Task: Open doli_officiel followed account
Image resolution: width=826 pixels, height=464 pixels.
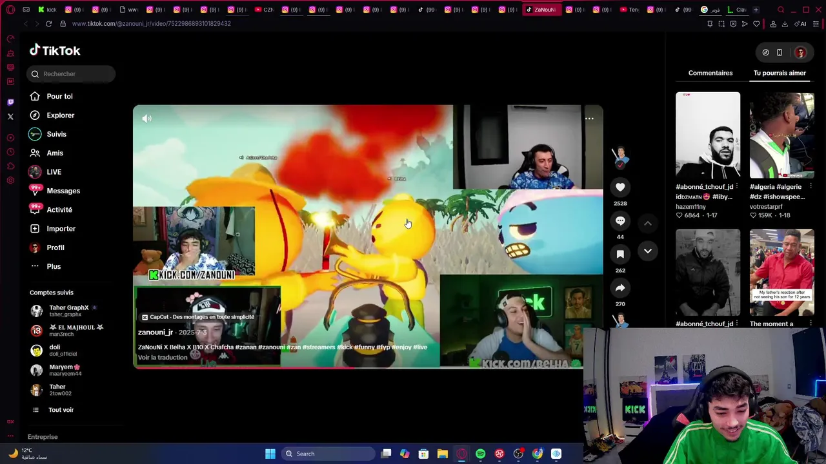Action: tap(54, 350)
